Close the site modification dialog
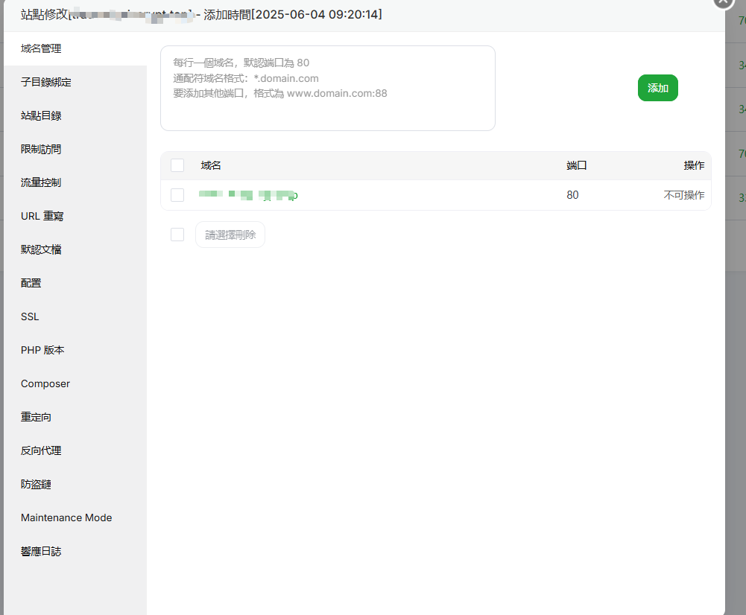 click(724, 1)
